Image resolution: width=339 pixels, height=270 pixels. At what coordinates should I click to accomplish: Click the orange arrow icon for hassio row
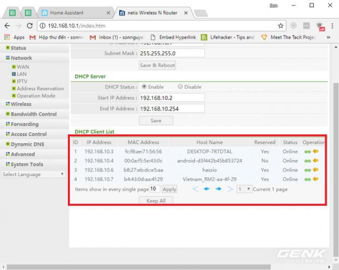(315, 170)
